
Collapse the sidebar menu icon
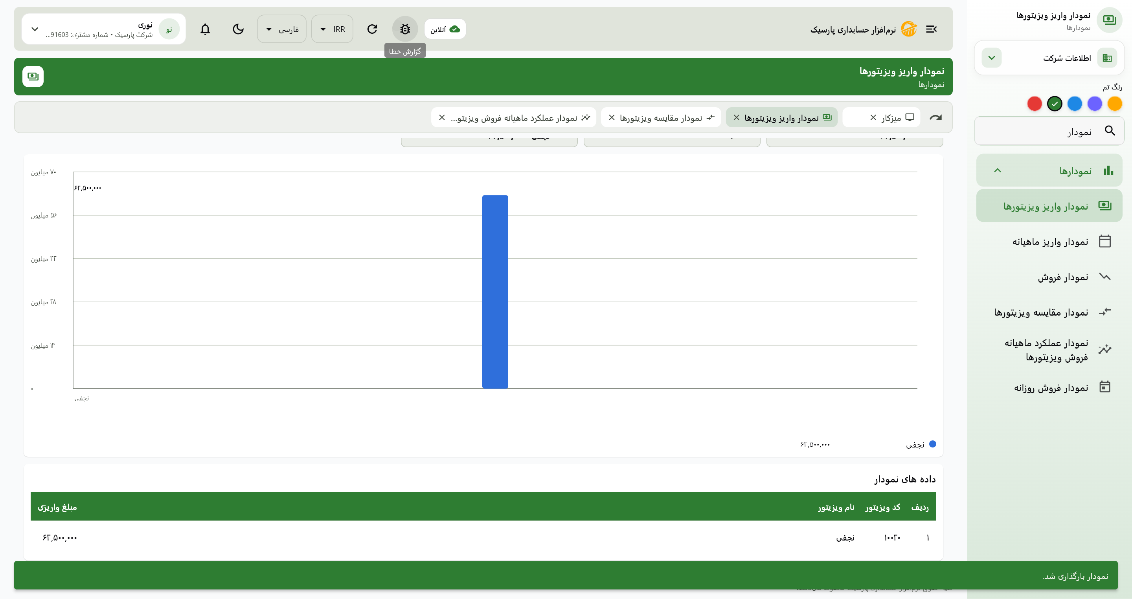(931, 29)
